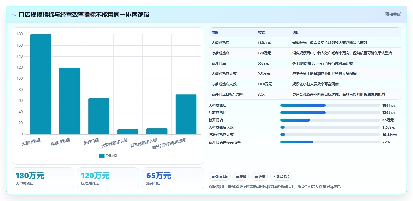Select the 数据卡片 chip

[x=281, y=176]
